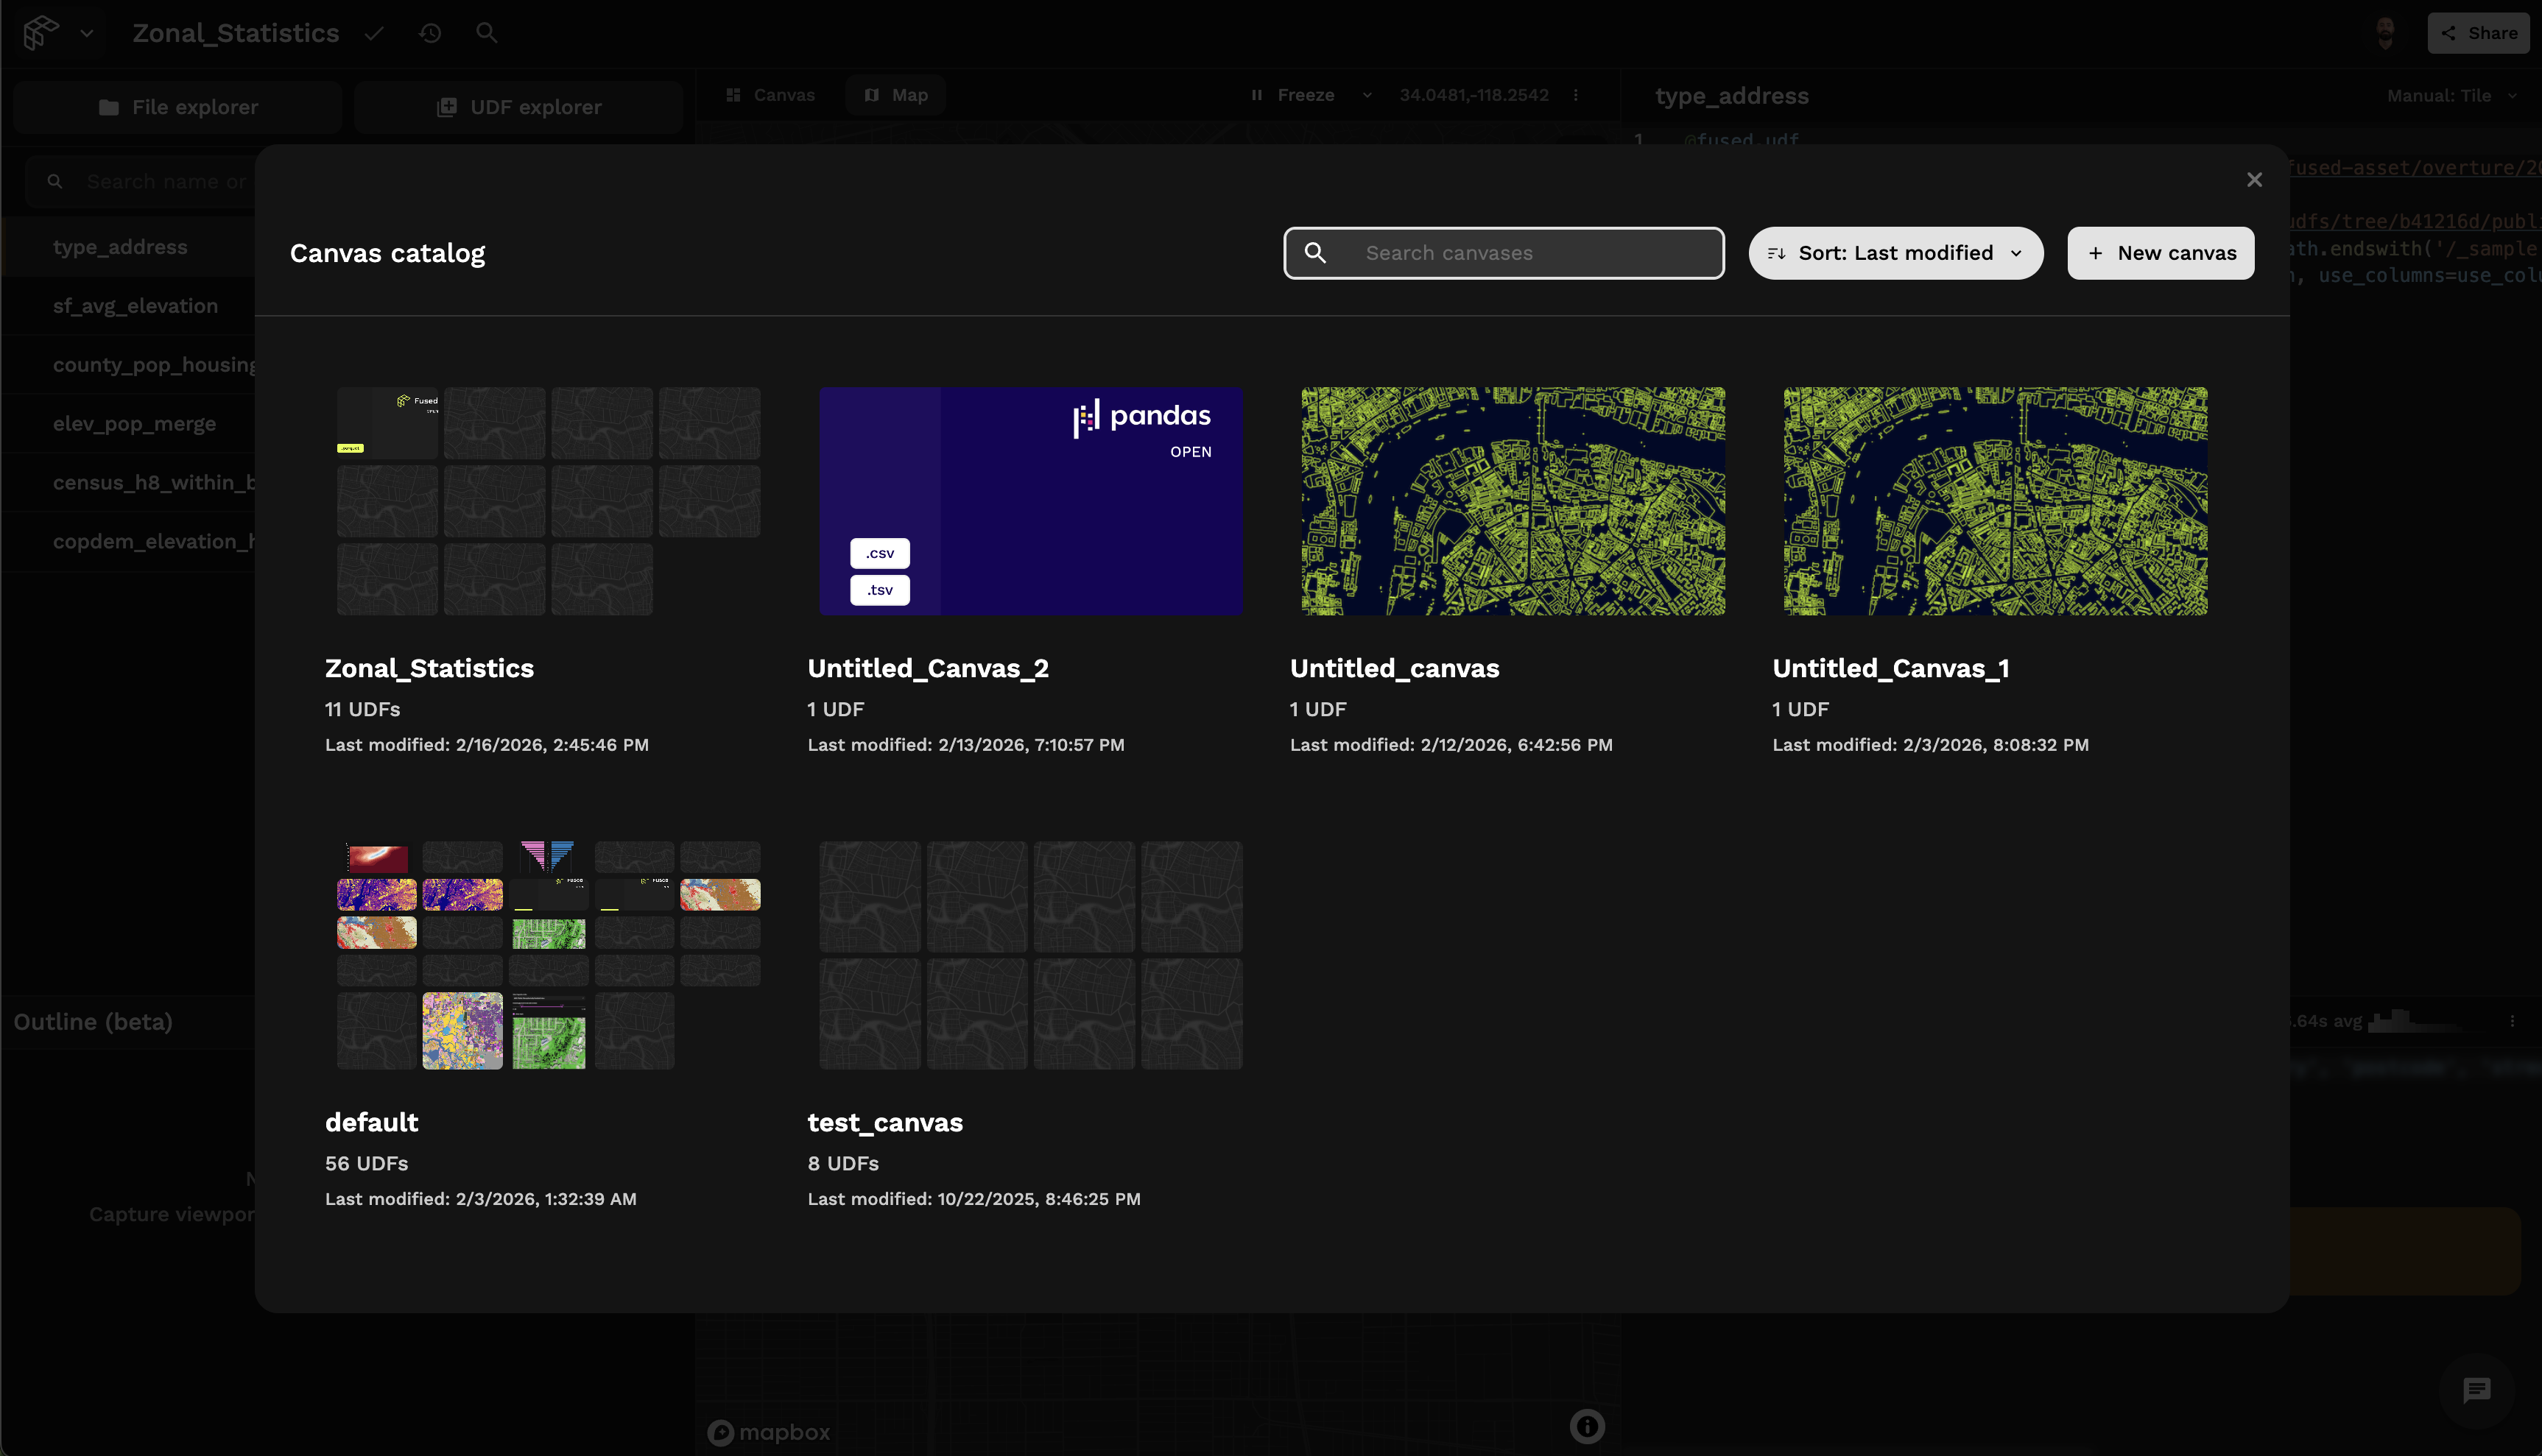Click the Outline (beta) panel header

(x=93, y=1022)
